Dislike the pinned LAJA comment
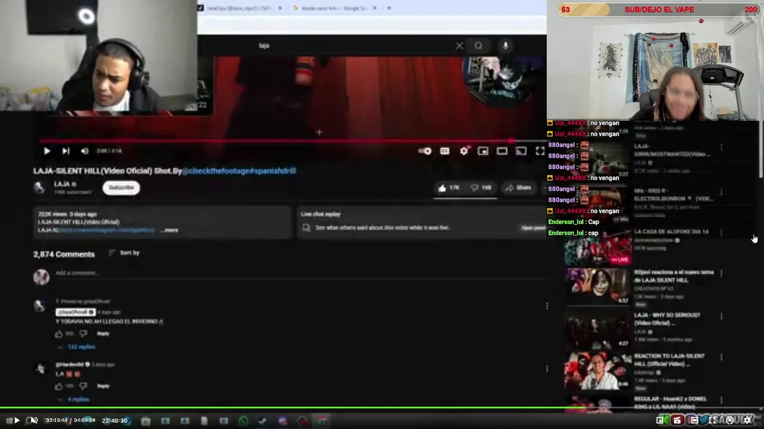 (83, 334)
